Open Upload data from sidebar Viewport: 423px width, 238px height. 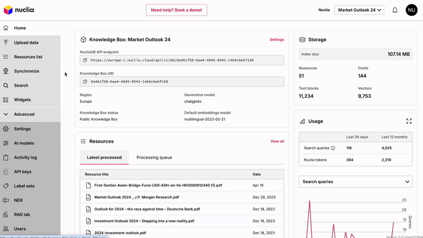coord(26,42)
